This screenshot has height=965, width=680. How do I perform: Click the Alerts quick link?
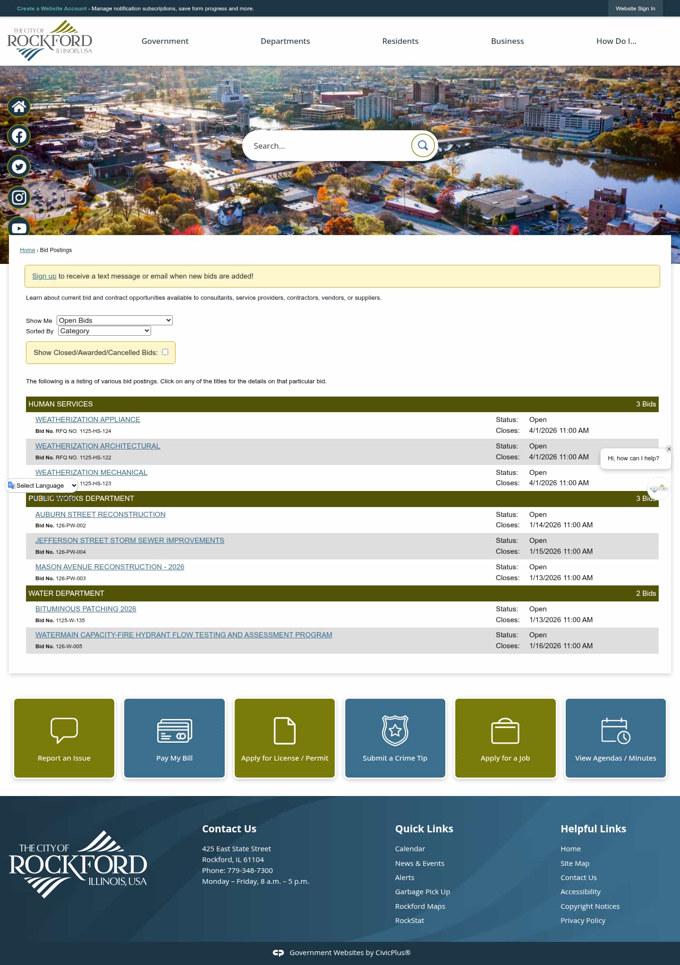click(x=405, y=877)
